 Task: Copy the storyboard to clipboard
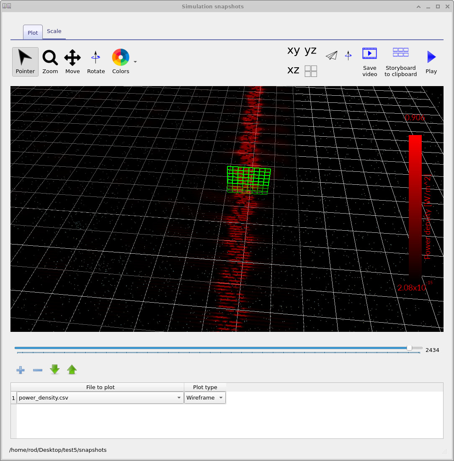tap(400, 61)
